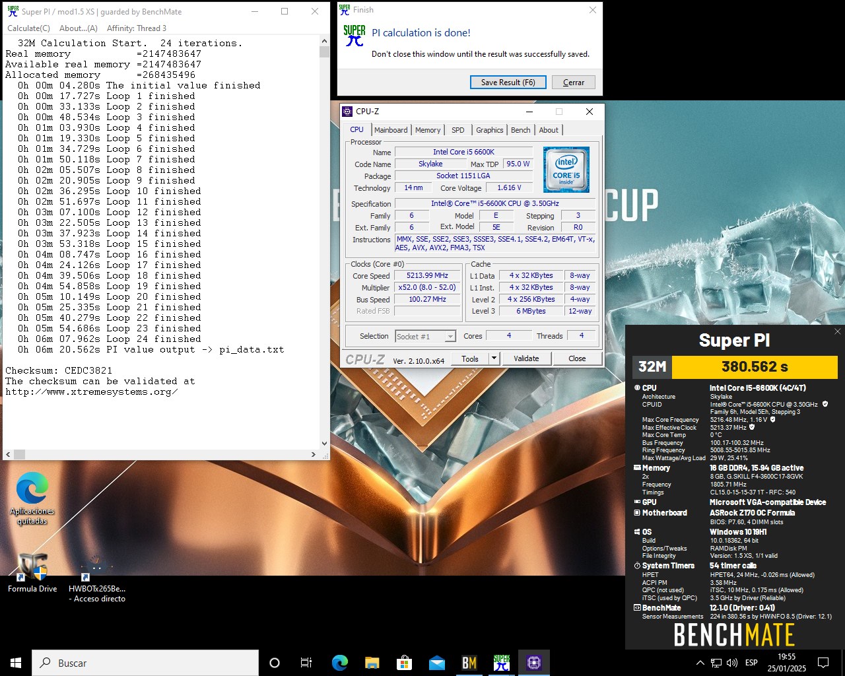
Task: Open Cortana circle icon on taskbar
Action: click(x=275, y=663)
